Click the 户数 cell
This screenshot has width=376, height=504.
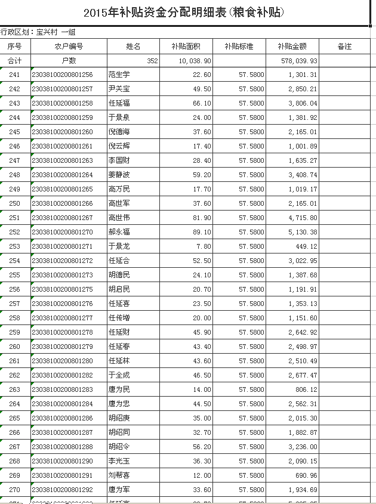click(69, 61)
